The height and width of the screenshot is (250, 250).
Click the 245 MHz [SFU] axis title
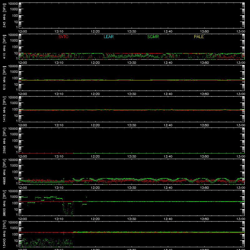[4, 15]
